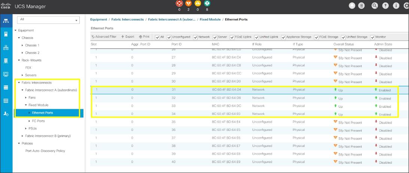Expand the Servers tree node under Rack-Mounts
This screenshot has width=409, height=173.
click(x=23, y=75)
